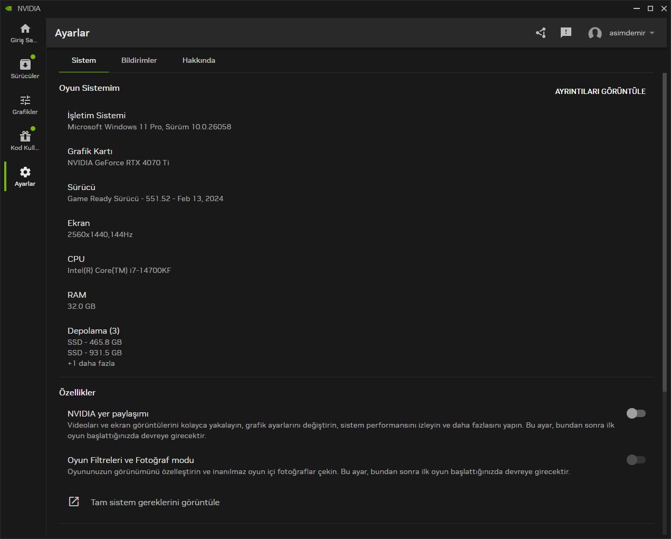The image size is (671, 539).
Task: Click +1 daha fazla storage text
Action: point(91,363)
